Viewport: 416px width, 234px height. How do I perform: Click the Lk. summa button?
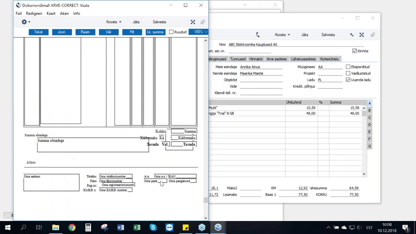155,32
